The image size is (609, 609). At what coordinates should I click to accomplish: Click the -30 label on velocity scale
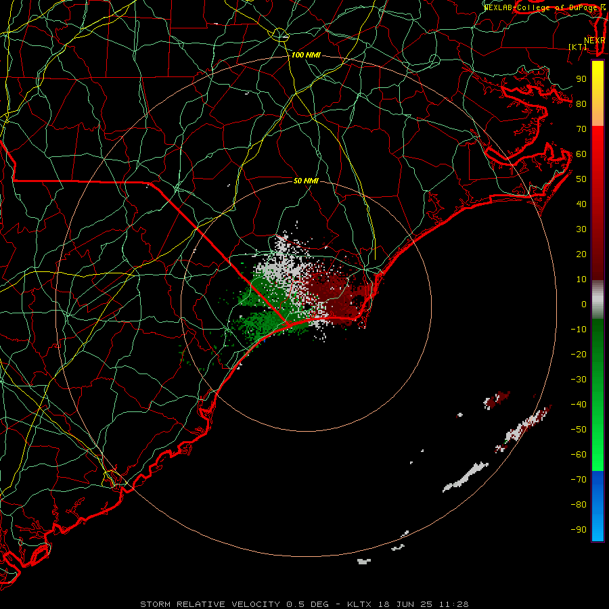[x=579, y=380]
